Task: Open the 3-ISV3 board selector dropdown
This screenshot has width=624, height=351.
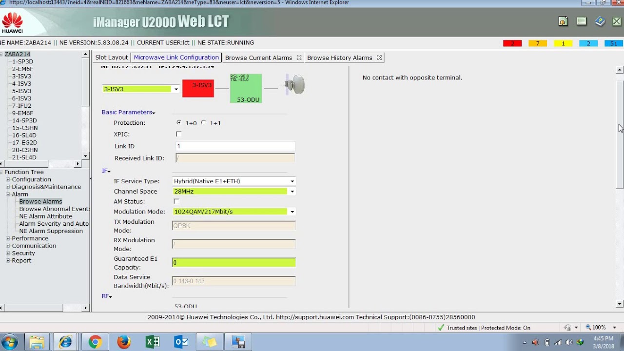Action: point(175,89)
